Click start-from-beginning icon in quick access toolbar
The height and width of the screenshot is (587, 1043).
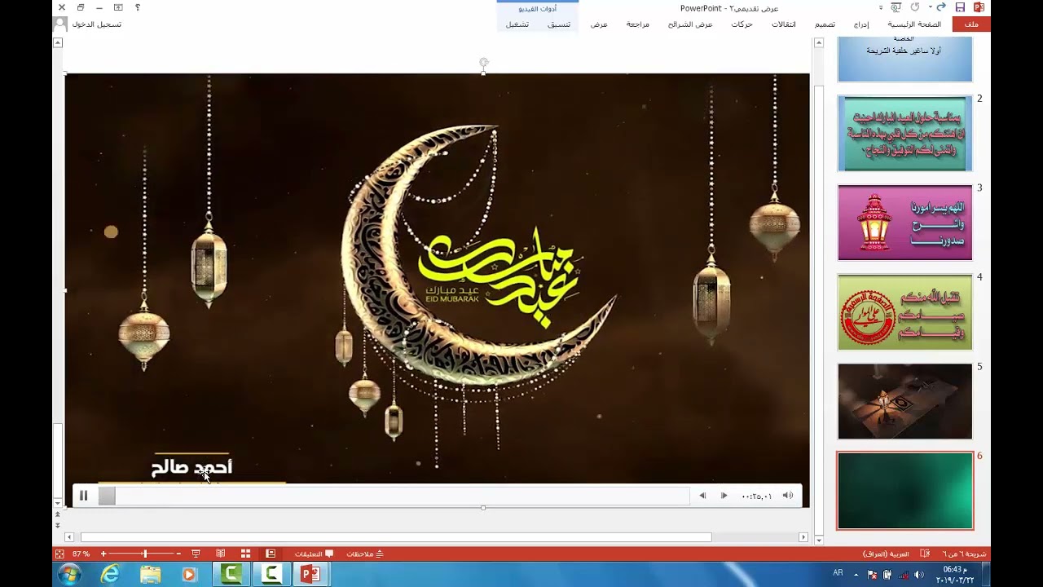896,7
